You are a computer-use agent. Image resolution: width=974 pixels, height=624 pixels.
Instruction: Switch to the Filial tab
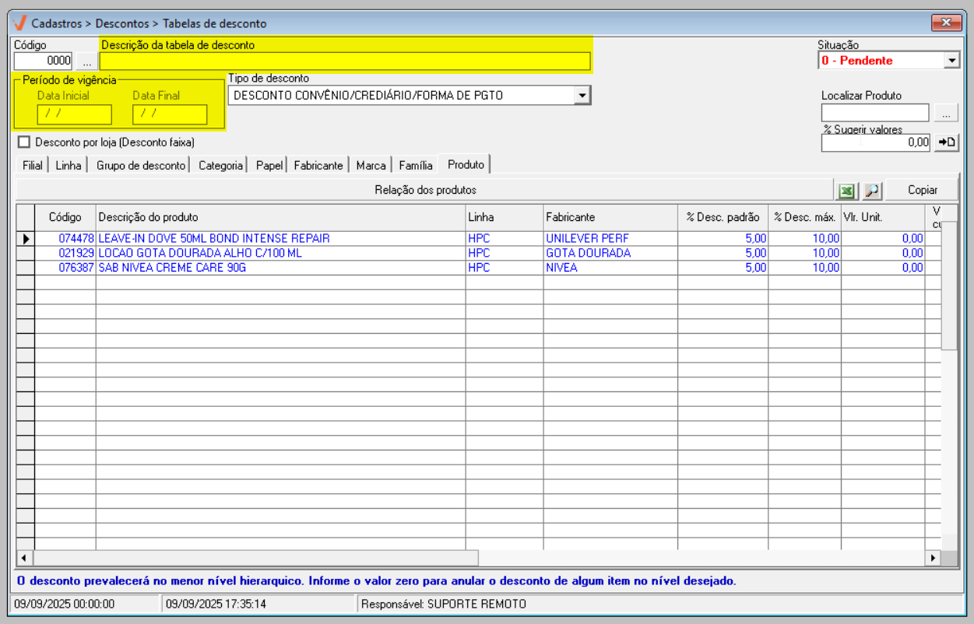pyautogui.click(x=33, y=165)
